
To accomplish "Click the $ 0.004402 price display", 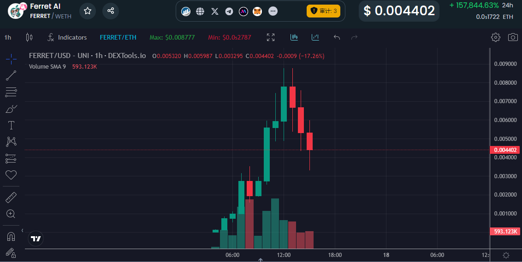I will 399,11.
